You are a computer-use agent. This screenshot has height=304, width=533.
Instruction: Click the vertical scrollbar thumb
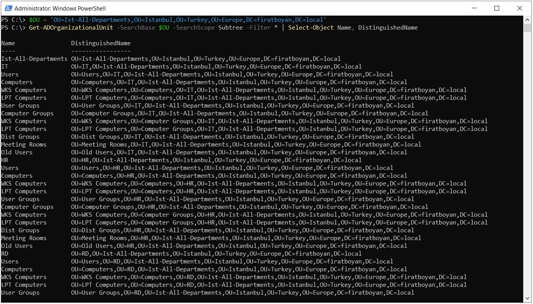pyautogui.click(x=527, y=28)
